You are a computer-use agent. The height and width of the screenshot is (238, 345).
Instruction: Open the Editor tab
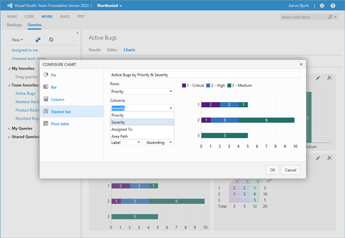click(x=112, y=50)
